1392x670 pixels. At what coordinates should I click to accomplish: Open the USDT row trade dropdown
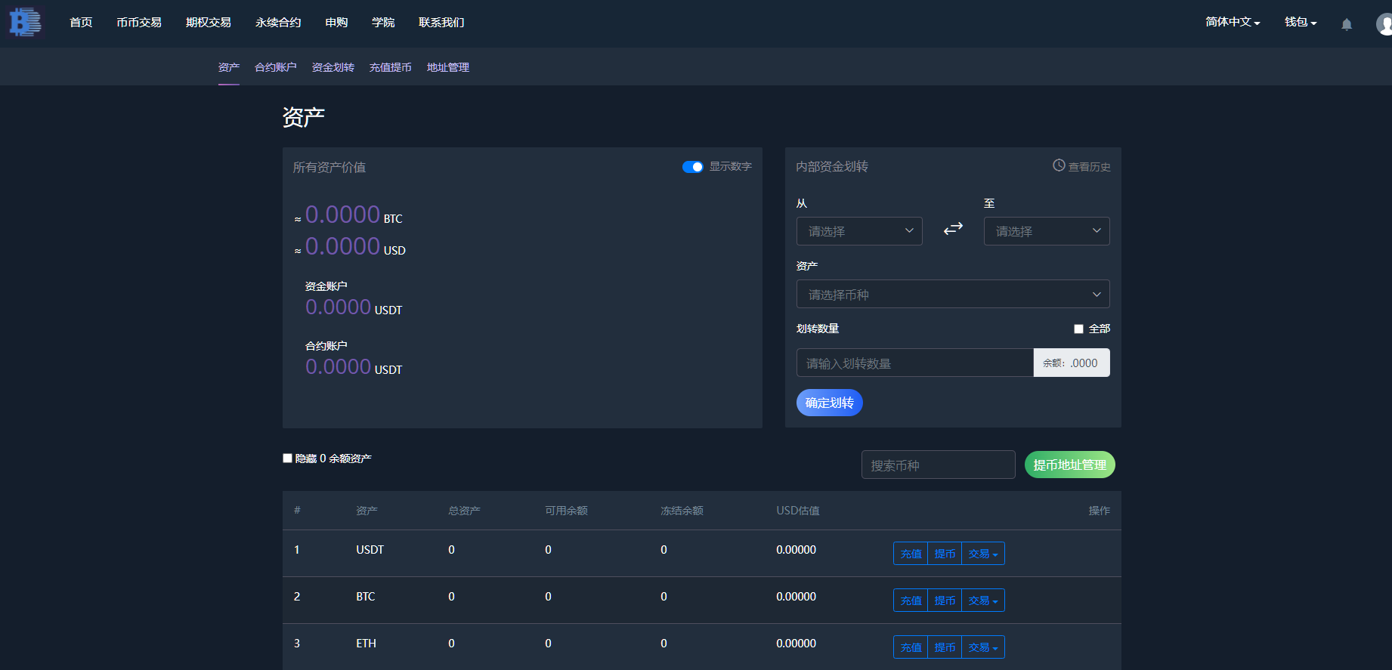[982, 554]
